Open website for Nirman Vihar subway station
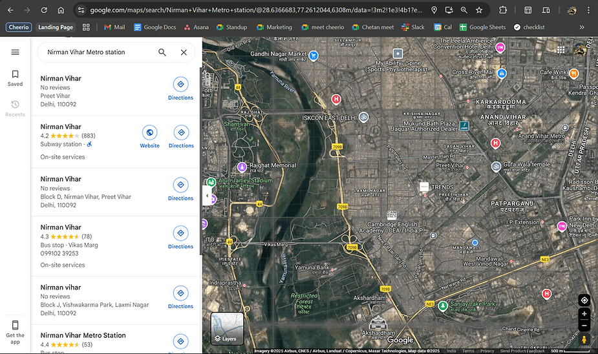This screenshot has height=354, width=598. 149,136
